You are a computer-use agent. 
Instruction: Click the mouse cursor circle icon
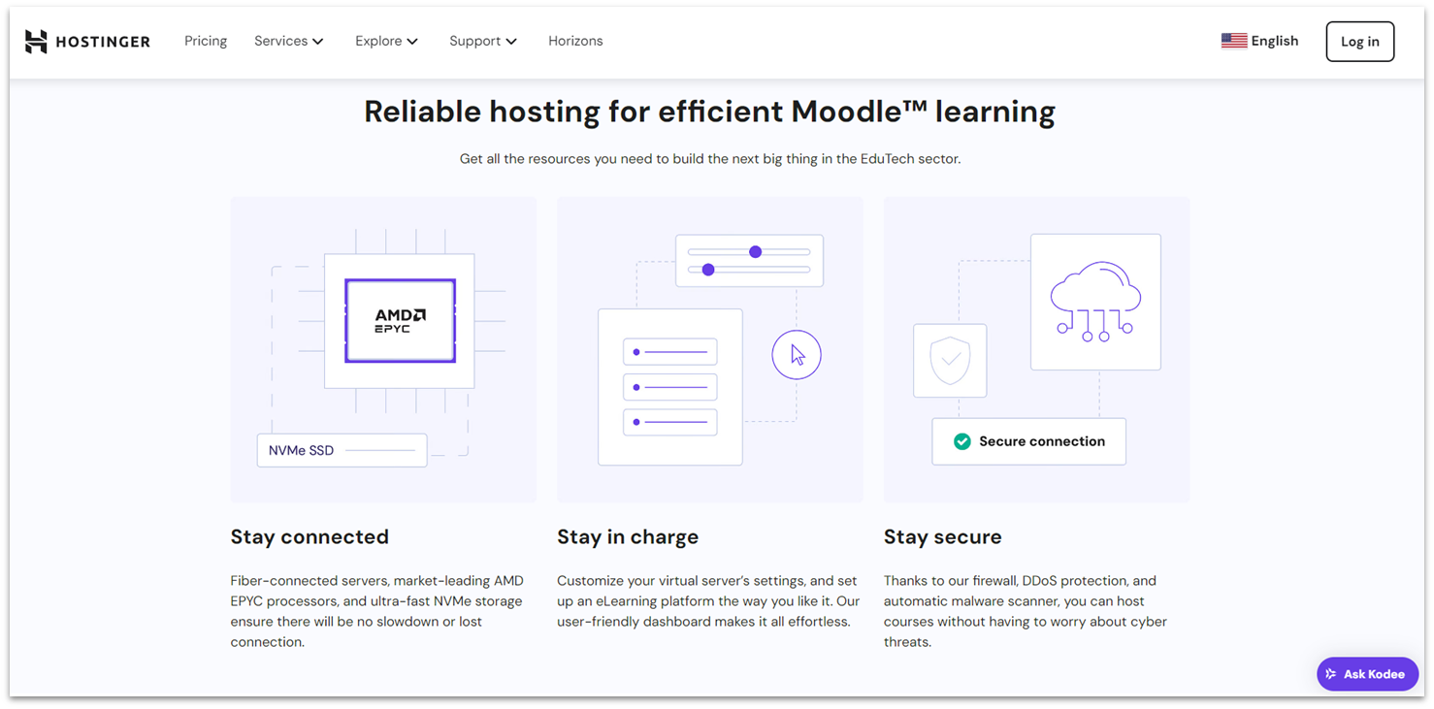pos(797,355)
